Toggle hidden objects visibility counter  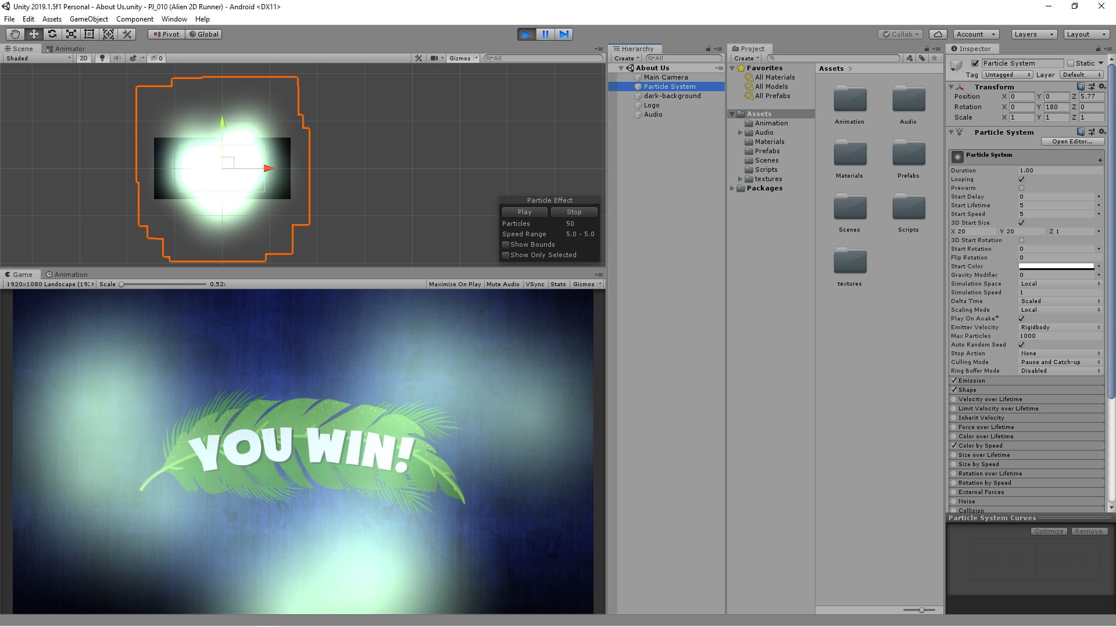click(x=156, y=58)
